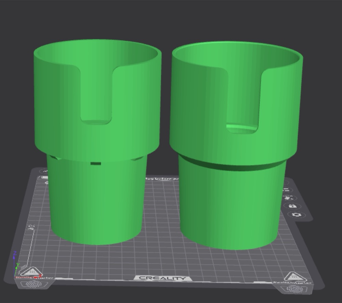Click the fingerprint tab at the opposite bed corner
The image size is (342, 303).
(295, 289)
